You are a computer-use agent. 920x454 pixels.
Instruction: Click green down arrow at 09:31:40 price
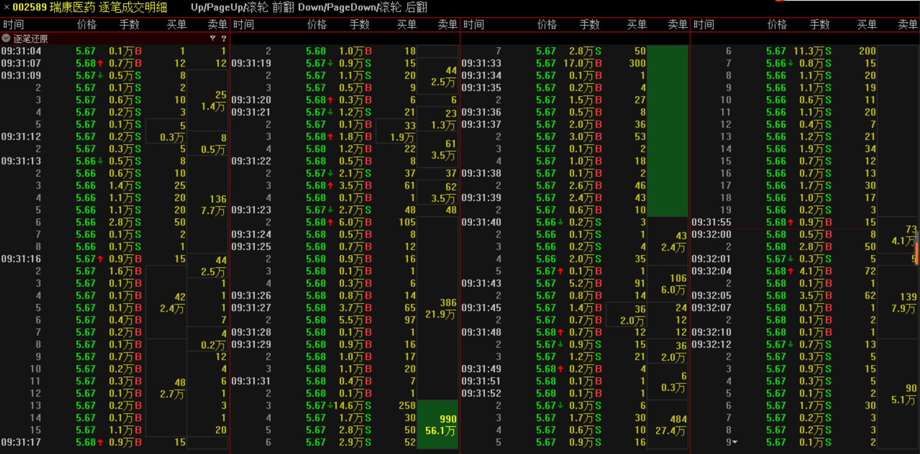click(560, 222)
